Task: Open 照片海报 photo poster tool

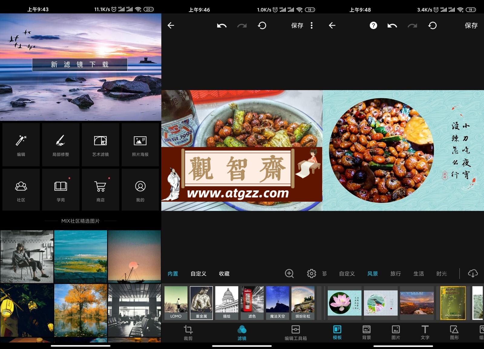Action: click(140, 145)
